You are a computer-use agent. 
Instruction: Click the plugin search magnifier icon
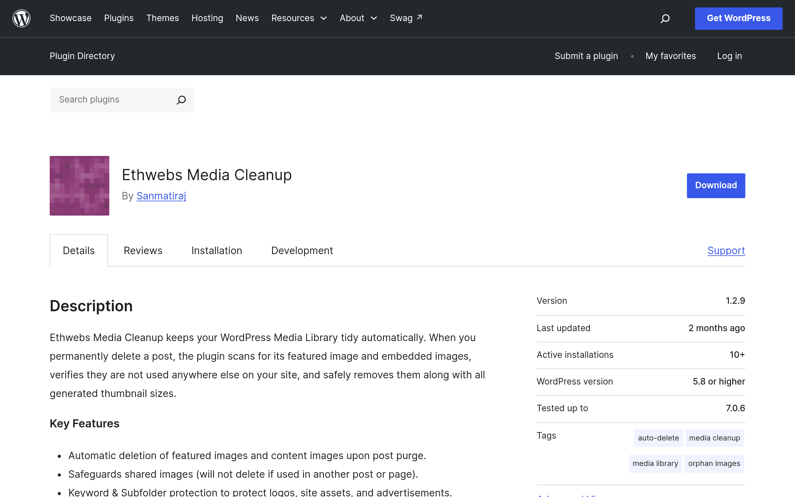click(x=181, y=100)
